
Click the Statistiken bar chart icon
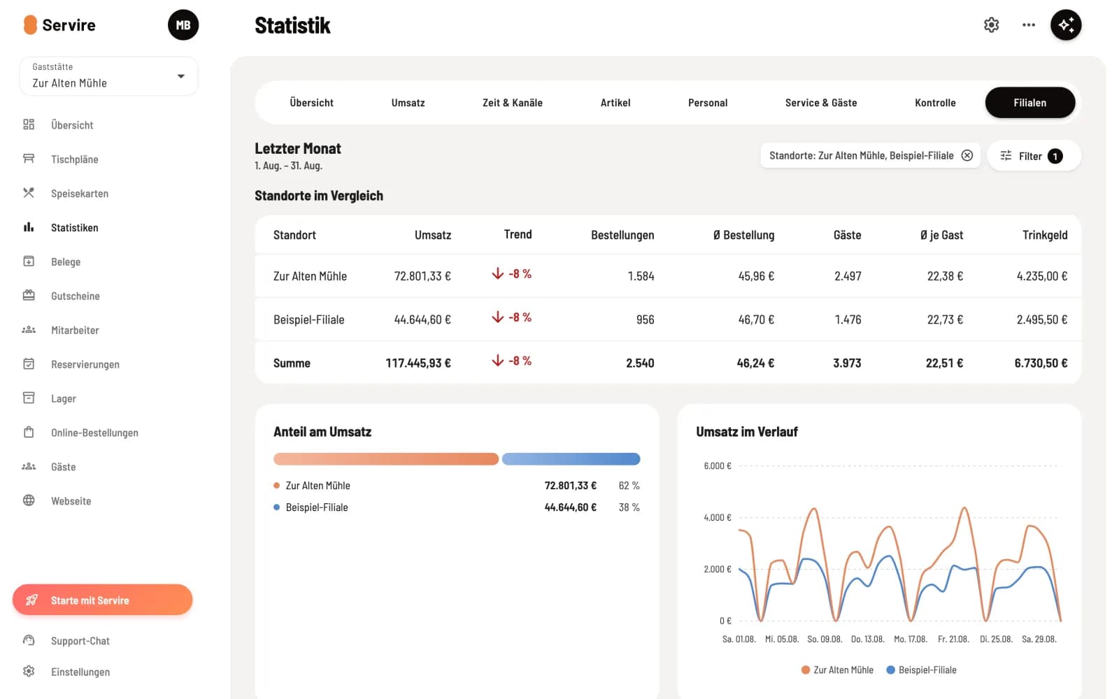tap(29, 227)
